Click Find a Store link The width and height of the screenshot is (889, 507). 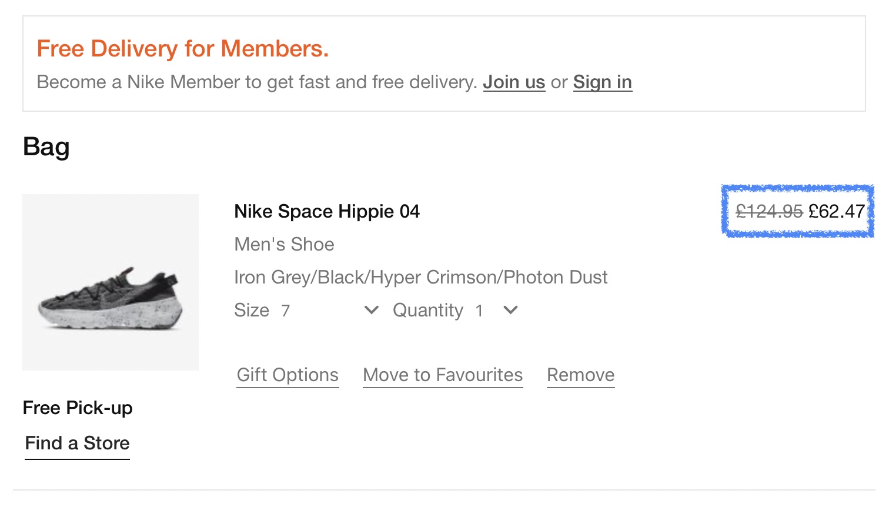[77, 443]
